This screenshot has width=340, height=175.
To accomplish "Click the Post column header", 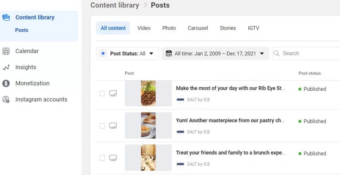I will click(129, 74).
